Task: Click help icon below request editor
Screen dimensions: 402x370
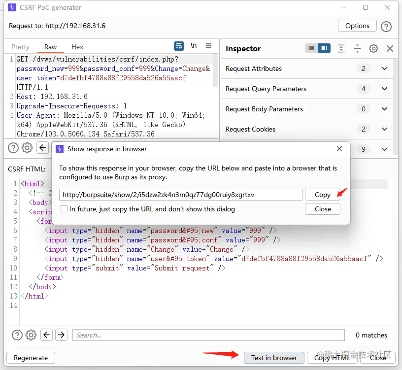Action: (x=13, y=148)
